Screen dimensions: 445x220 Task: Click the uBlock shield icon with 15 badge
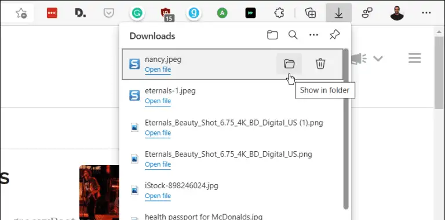coord(167,14)
